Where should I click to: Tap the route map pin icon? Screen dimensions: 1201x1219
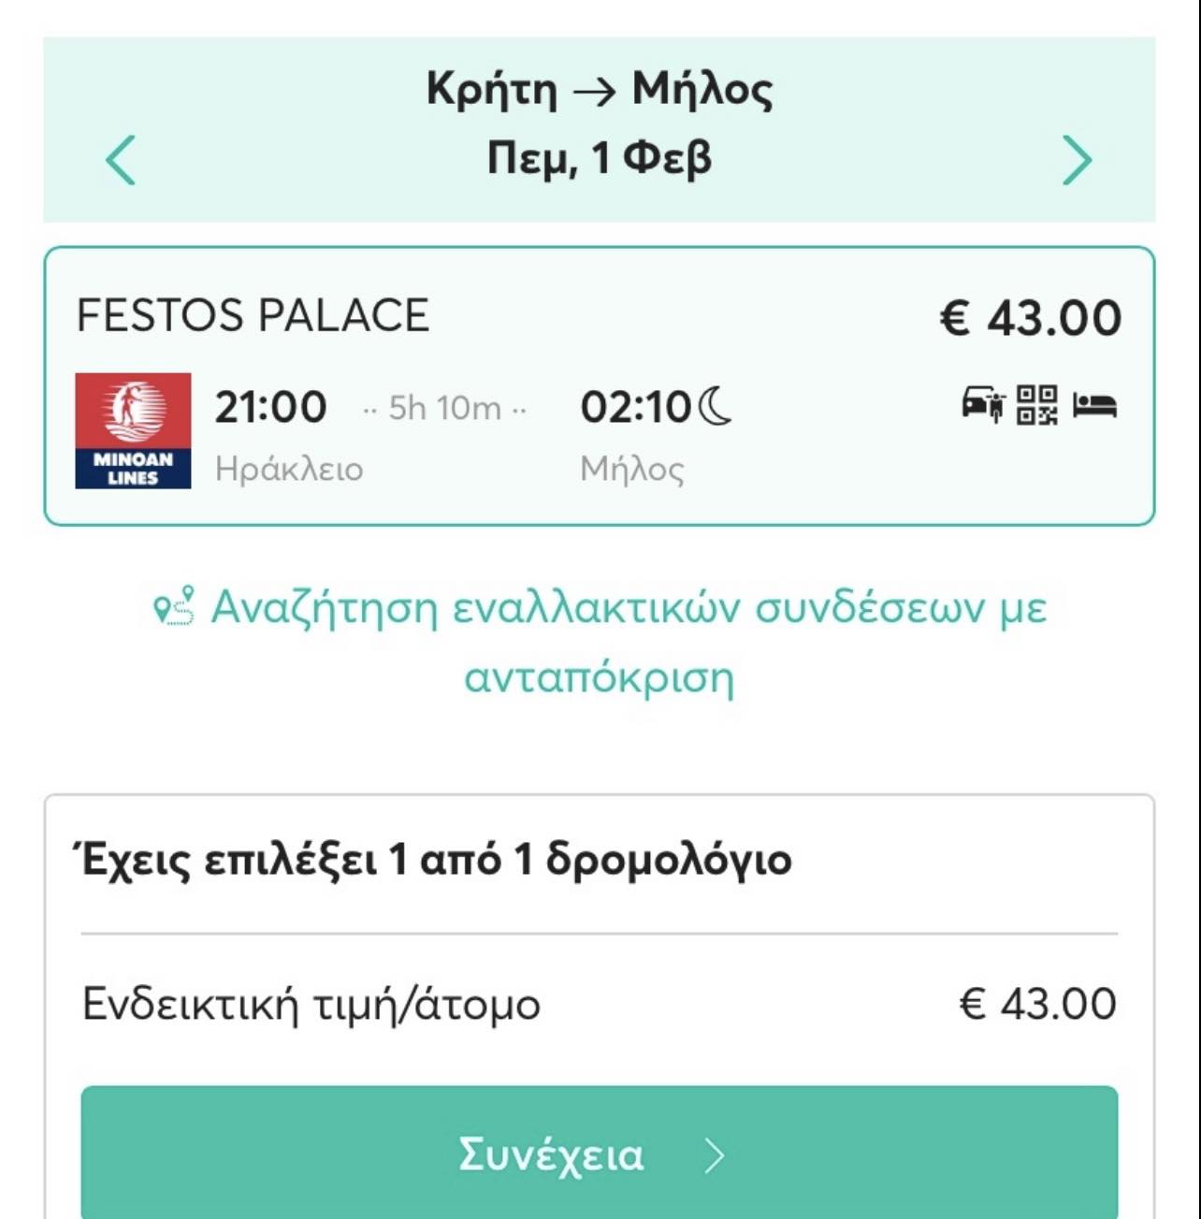coord(175,605)
